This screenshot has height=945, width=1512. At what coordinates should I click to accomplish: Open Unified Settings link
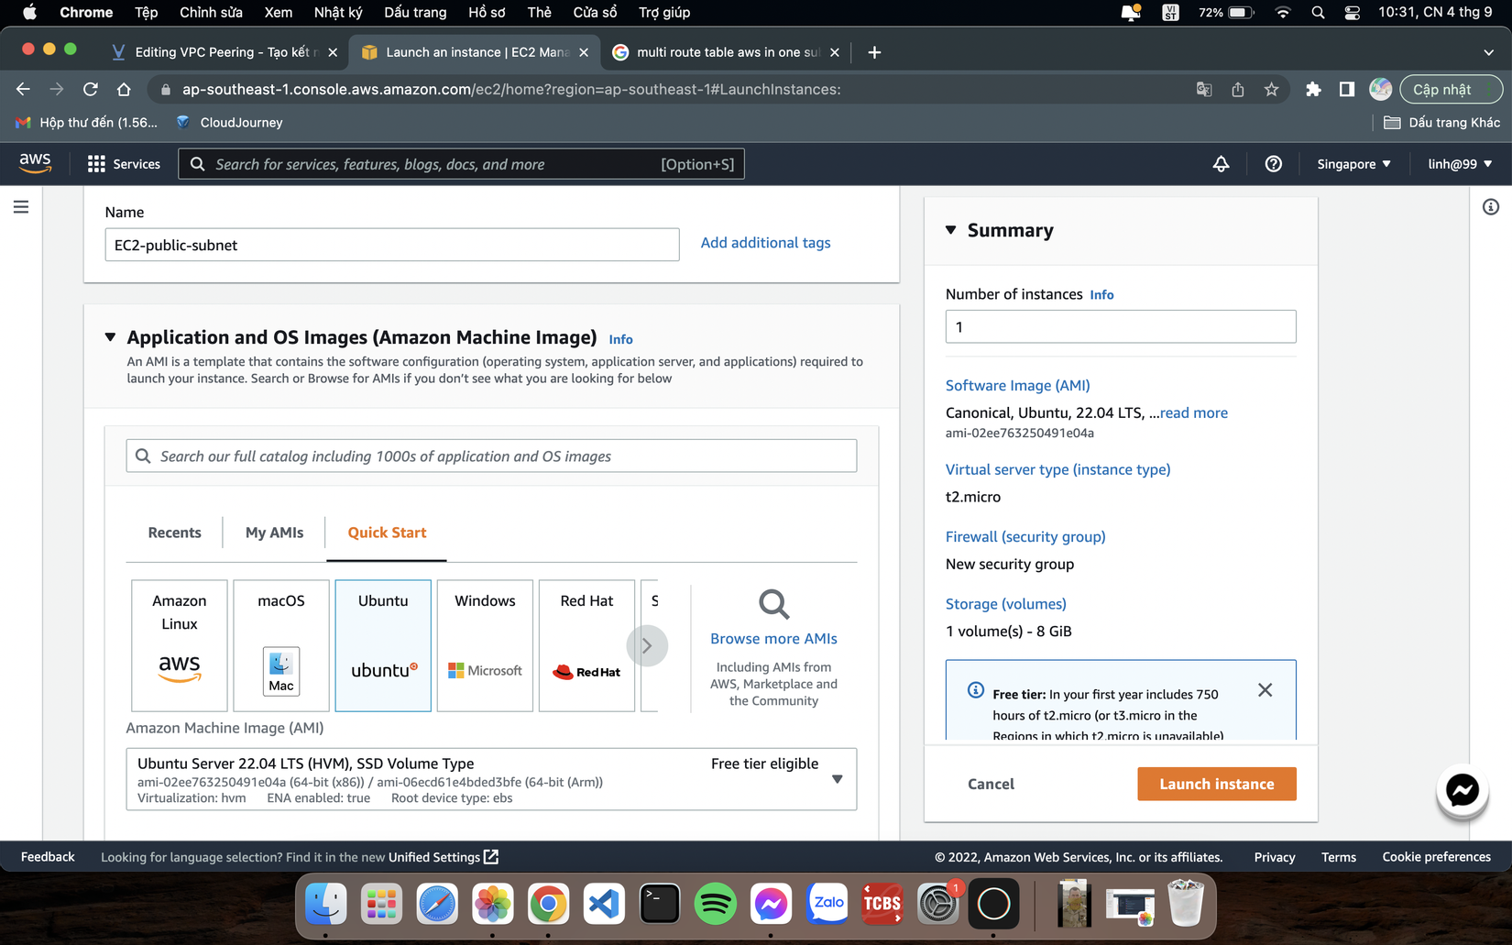coord(444,857)
